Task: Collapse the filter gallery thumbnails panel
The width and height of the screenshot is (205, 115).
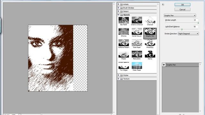Action: coord(163,4)
